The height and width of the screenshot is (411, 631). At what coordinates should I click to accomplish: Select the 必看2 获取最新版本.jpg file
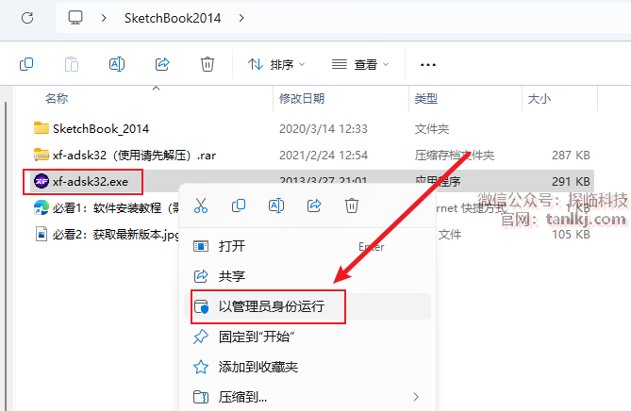[x=116, y=235]
